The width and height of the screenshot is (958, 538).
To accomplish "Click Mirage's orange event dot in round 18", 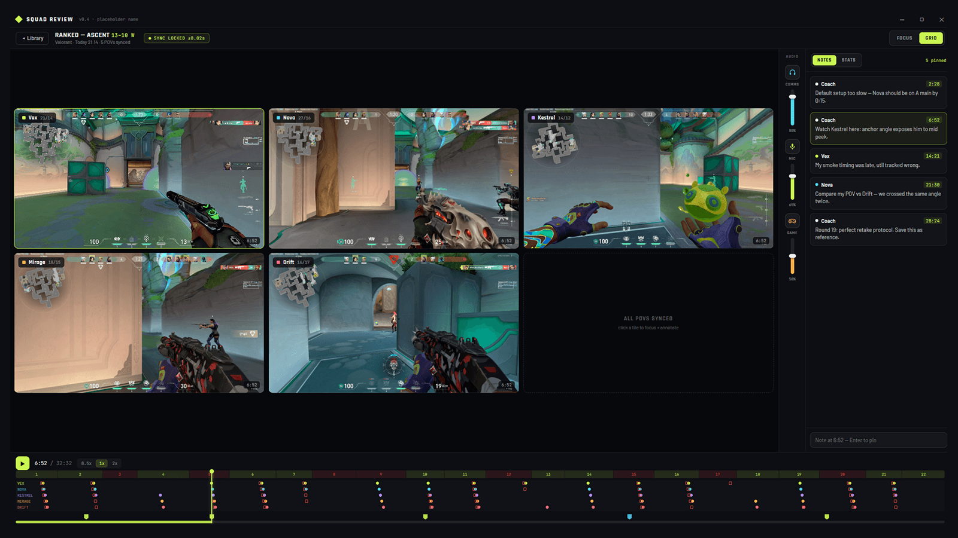I will click(x=756, y=501).
